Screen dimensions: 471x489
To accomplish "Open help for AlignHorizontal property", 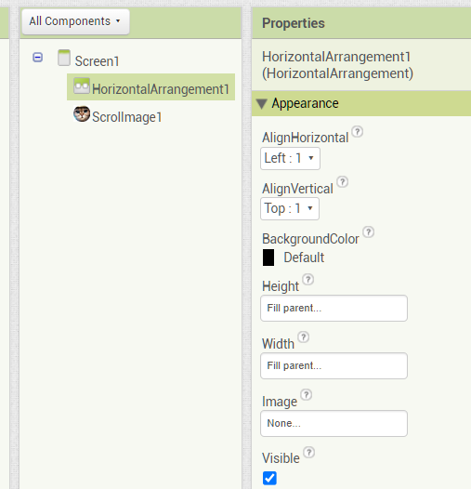I will point(358,132).
